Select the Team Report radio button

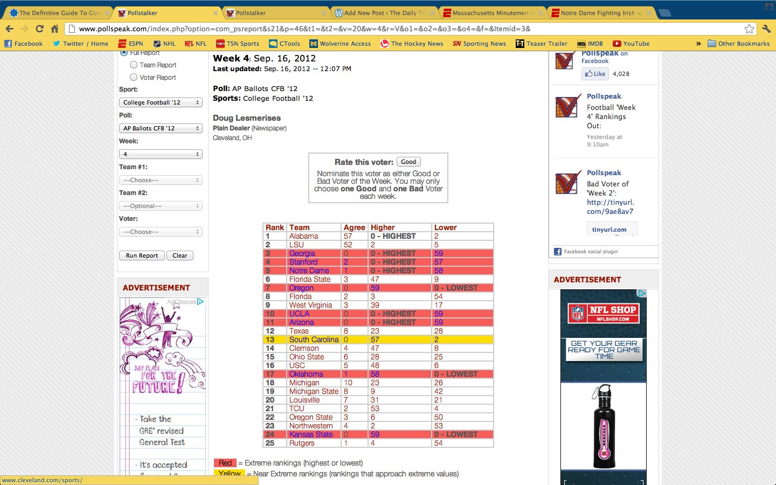[x=134, y=65]
